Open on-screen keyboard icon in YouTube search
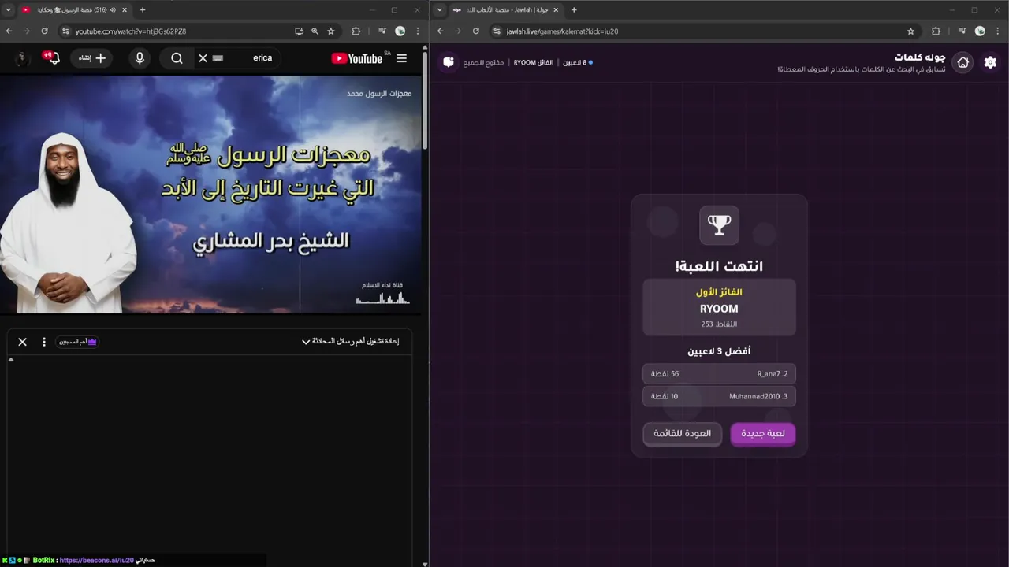Screen dimensions: 1009x567 [x=218, y=58]
